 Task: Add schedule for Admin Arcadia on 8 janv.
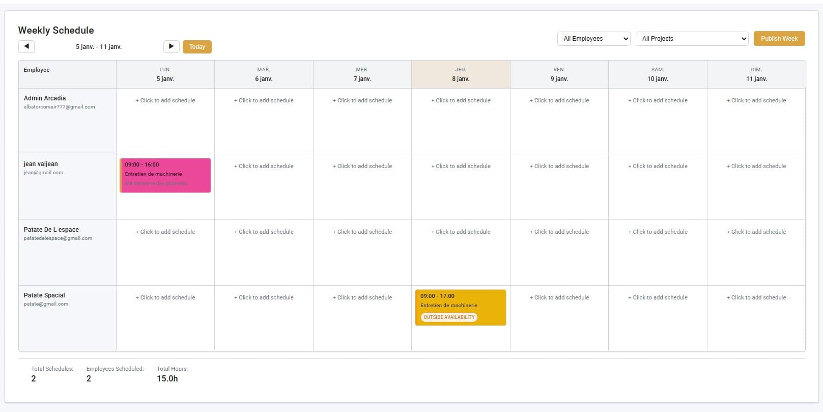461,100
